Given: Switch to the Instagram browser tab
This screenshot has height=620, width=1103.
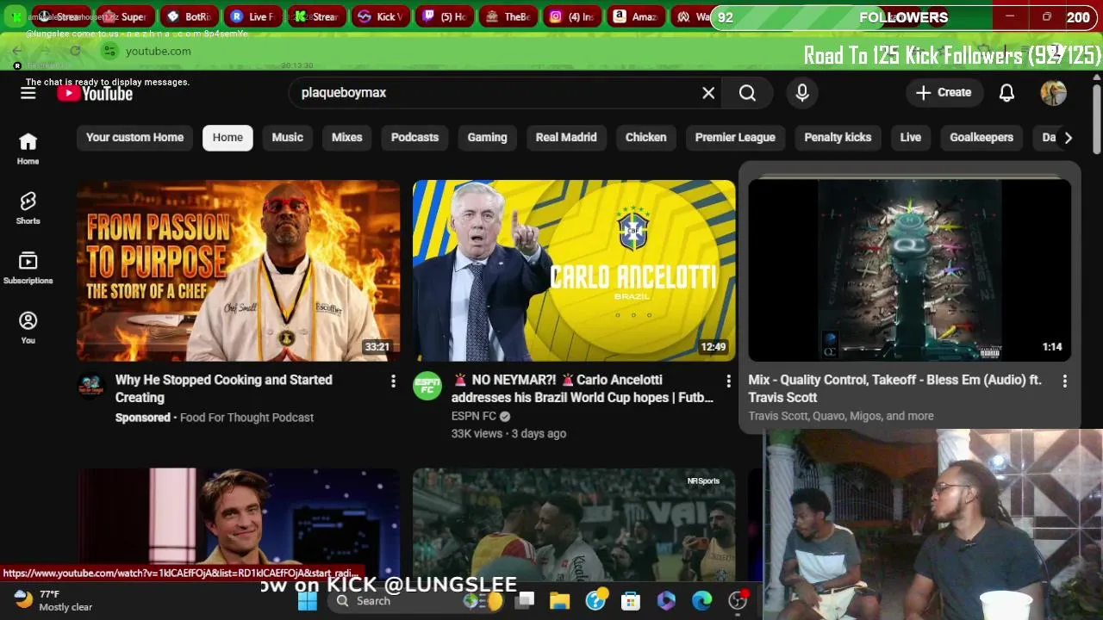Looking at the screenshot, I should pos(572,16).
